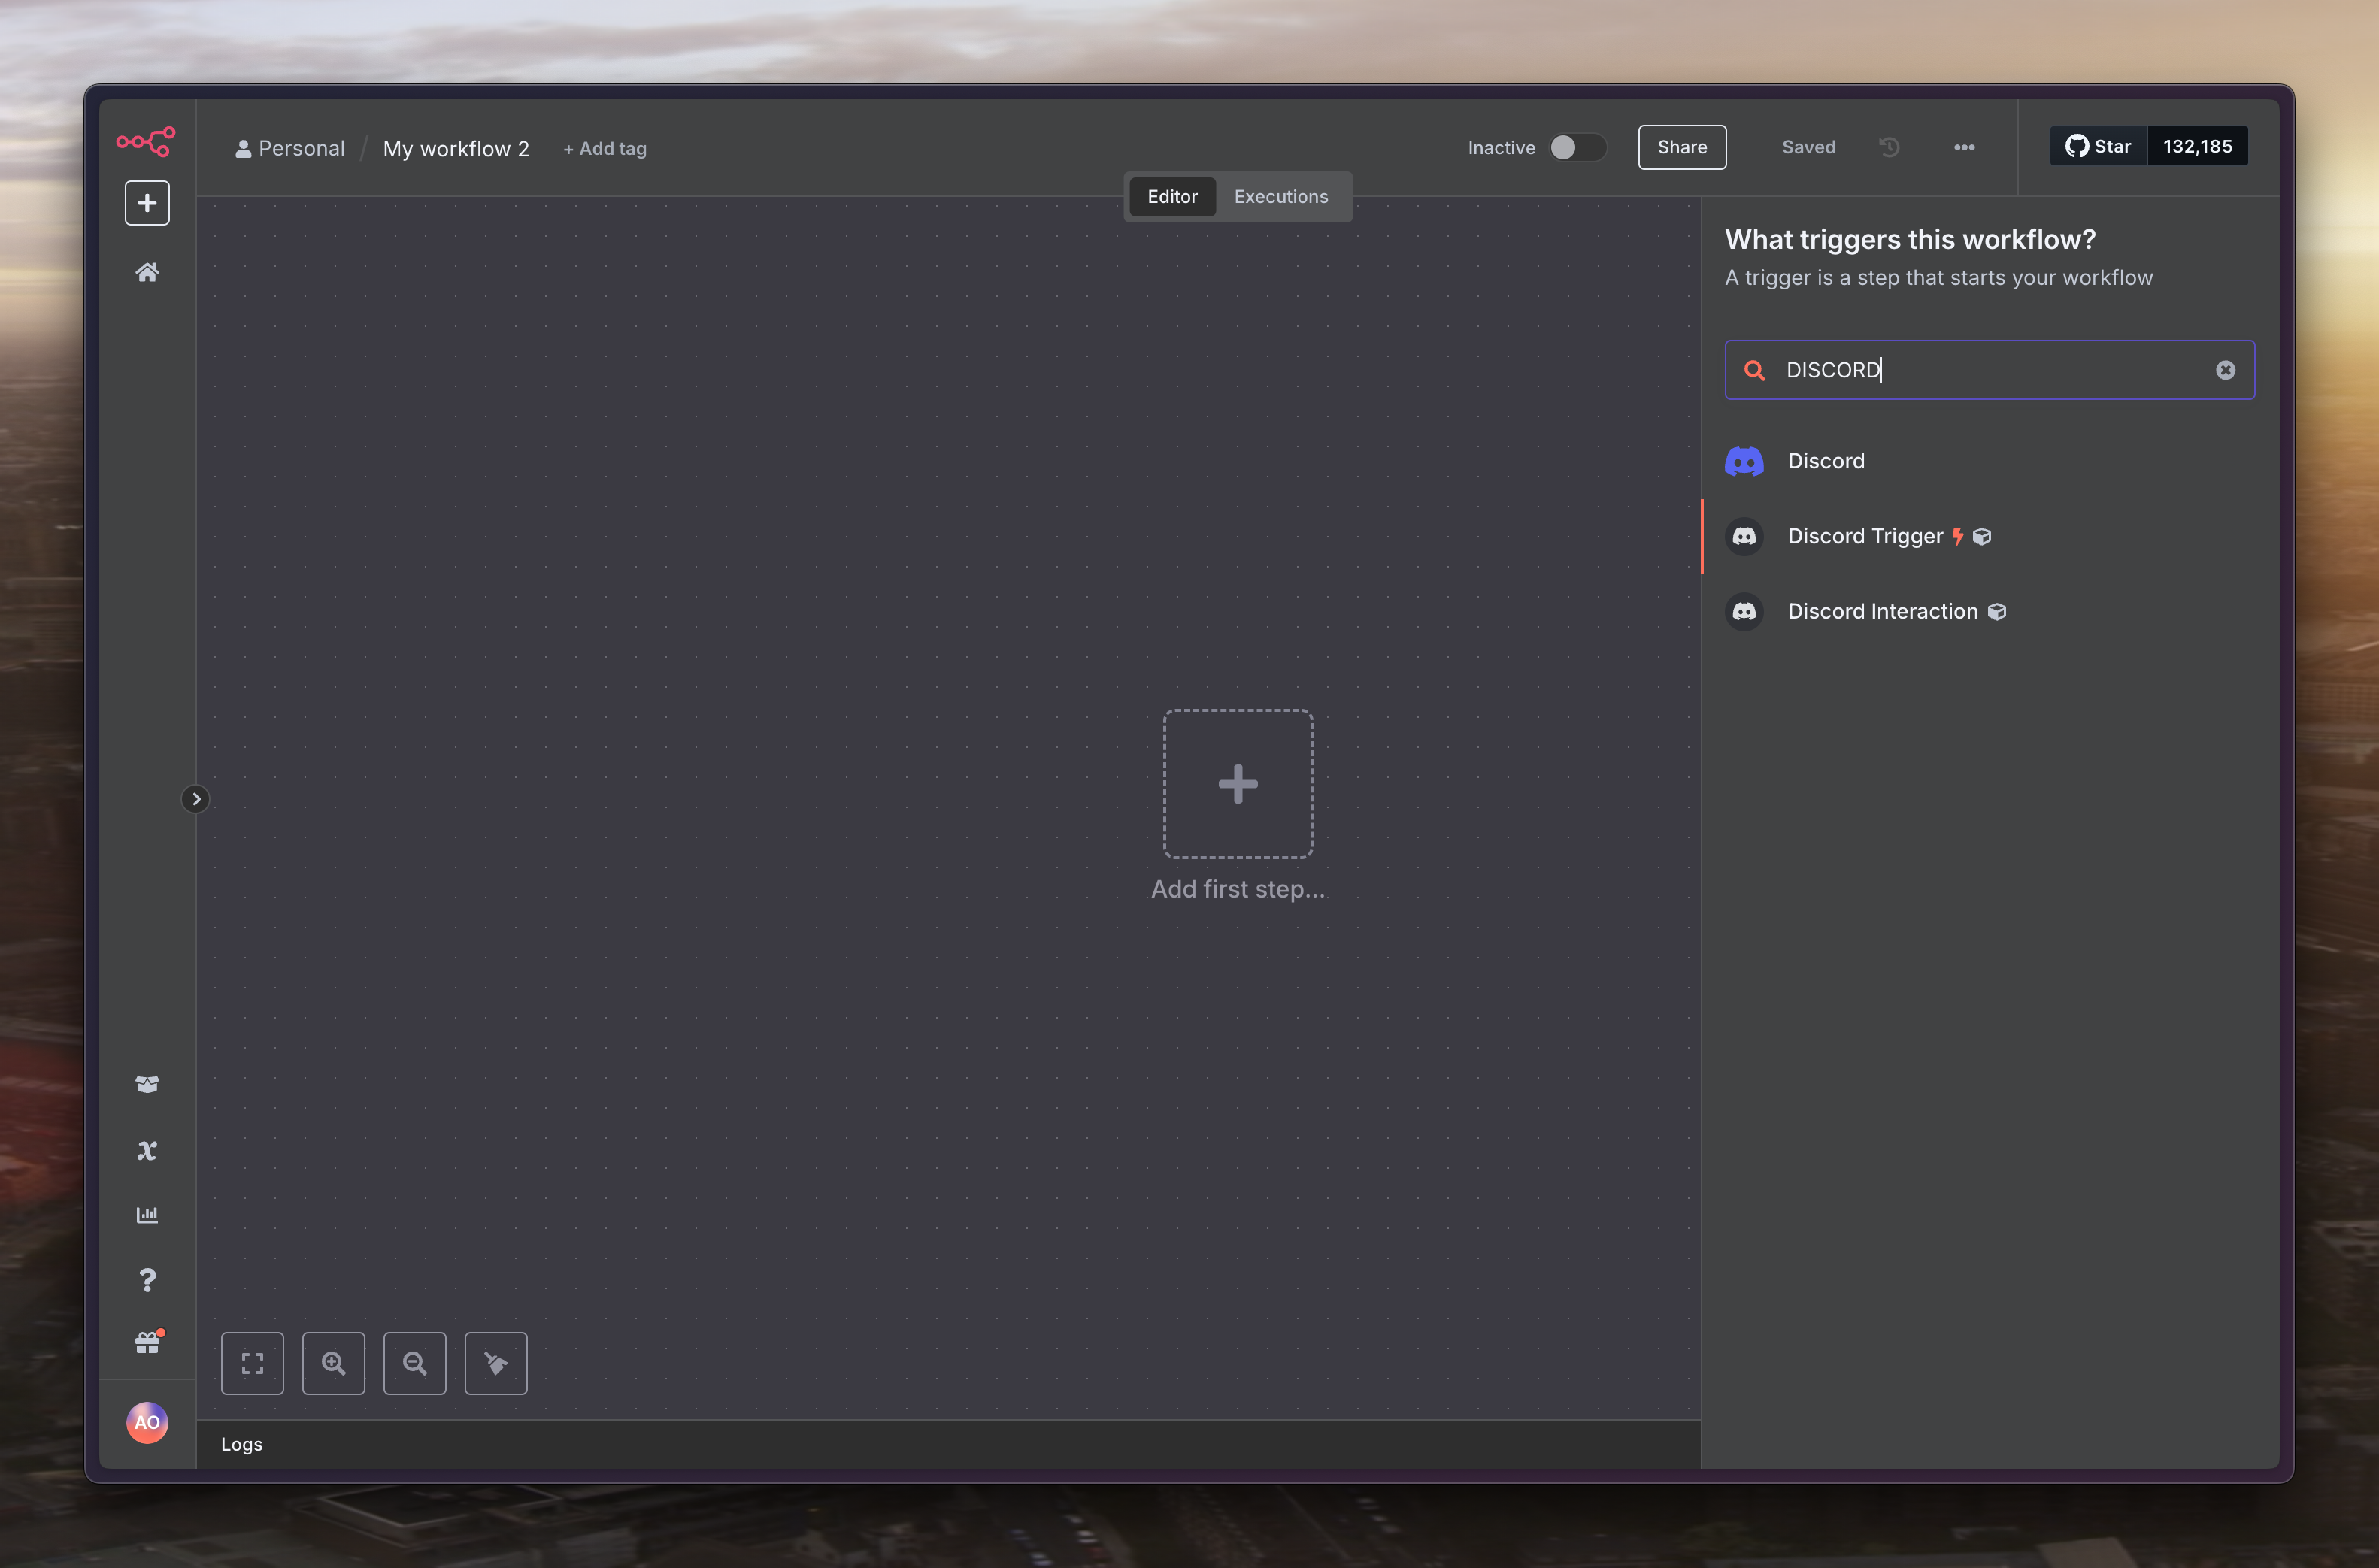The height and width of the screenshot is (1568, 2379).
Task: Open the Variables icon in sidebar
Action: pyautogui.click(x=147, y=1150)
